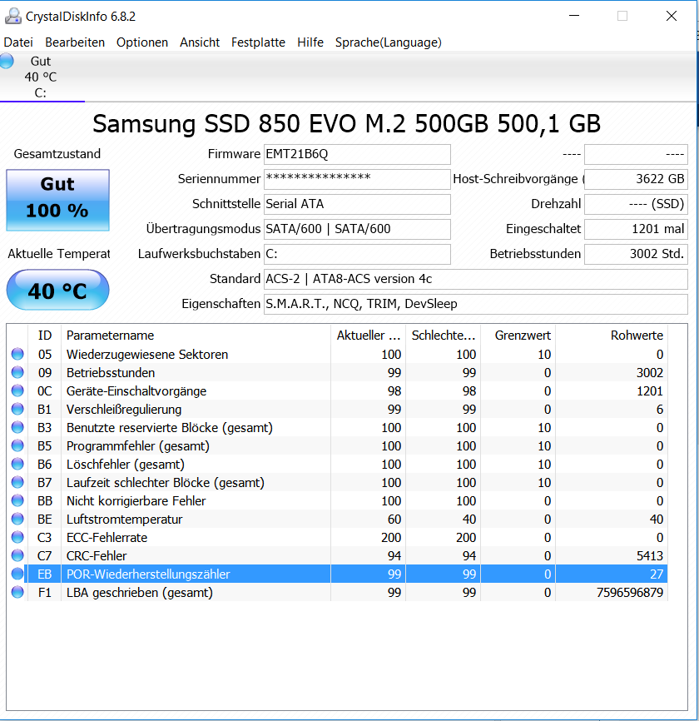The width and height of the screenshot is (699, 721).
Task: Open the Datei menu
Action: (x=18, y=42)
